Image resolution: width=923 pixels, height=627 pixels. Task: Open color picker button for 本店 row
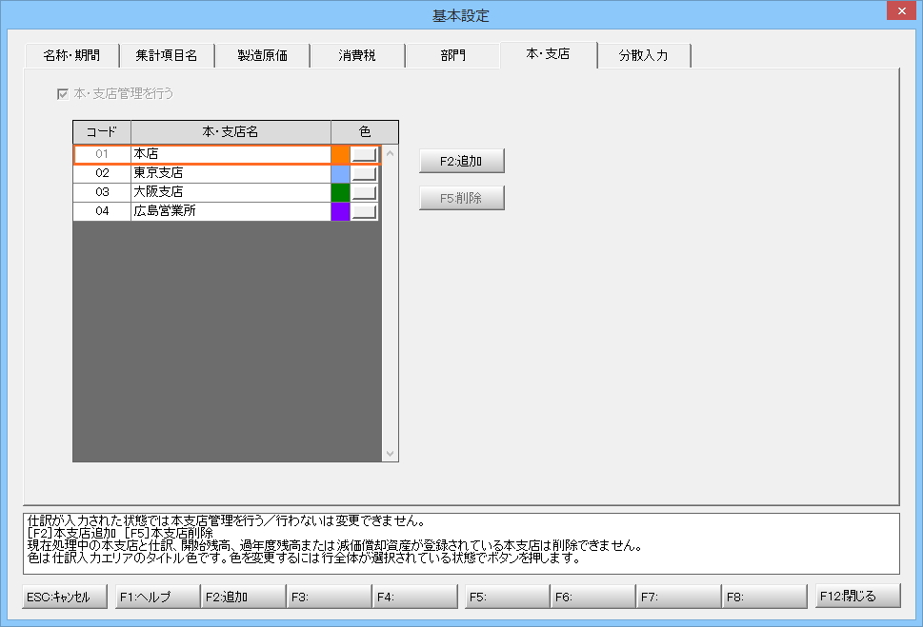pos(364,154)
